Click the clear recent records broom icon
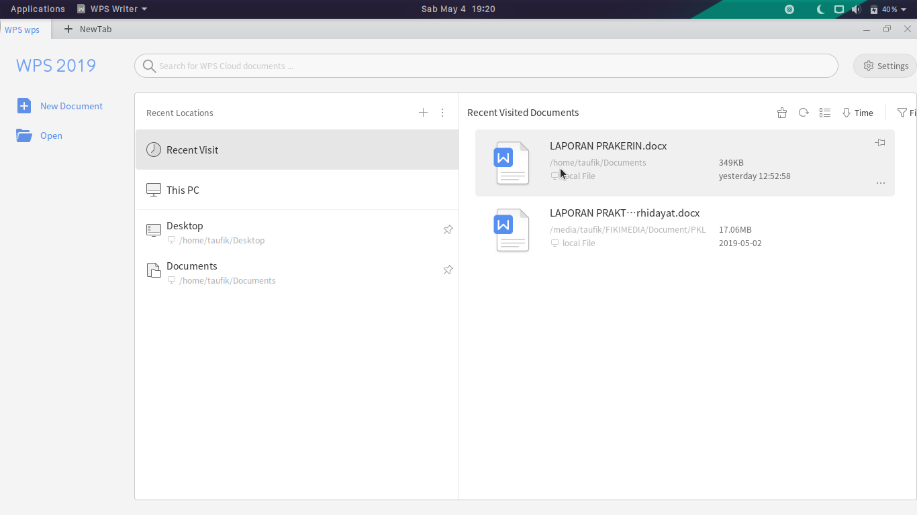Image resolution: width=917 pixels, height=515 pixels. click(x=781, y=113)
